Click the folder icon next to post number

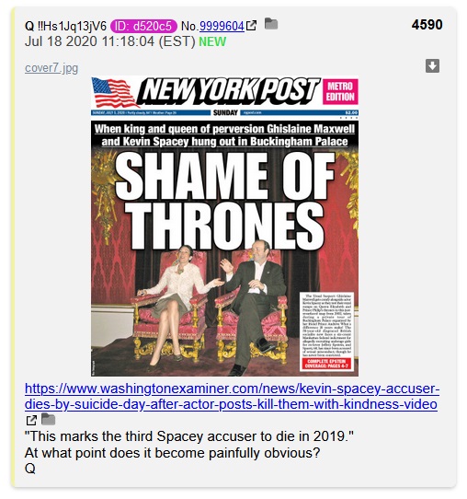click(271, 24)
